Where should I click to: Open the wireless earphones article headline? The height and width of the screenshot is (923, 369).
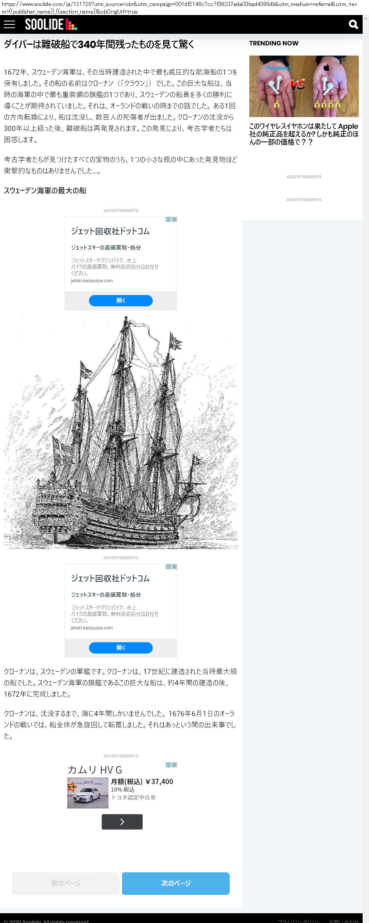pos(304,134)
